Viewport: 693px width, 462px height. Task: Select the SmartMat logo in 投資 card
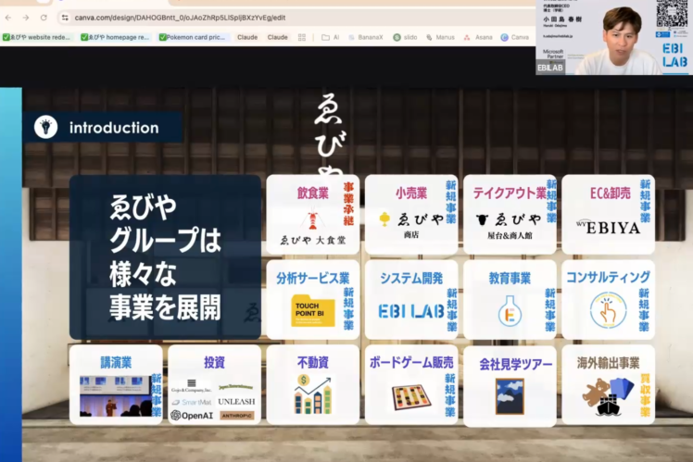[192, 402]
